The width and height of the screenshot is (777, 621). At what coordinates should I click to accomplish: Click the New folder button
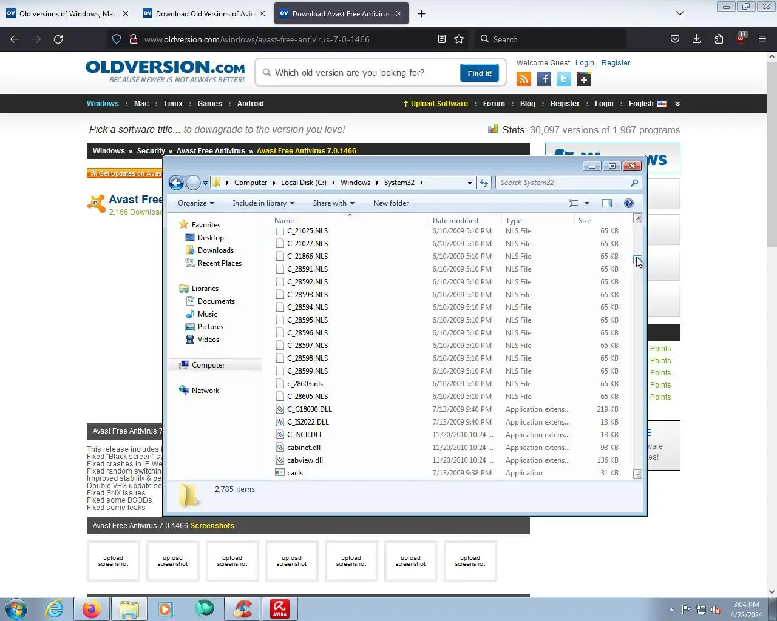pos(391,203)
